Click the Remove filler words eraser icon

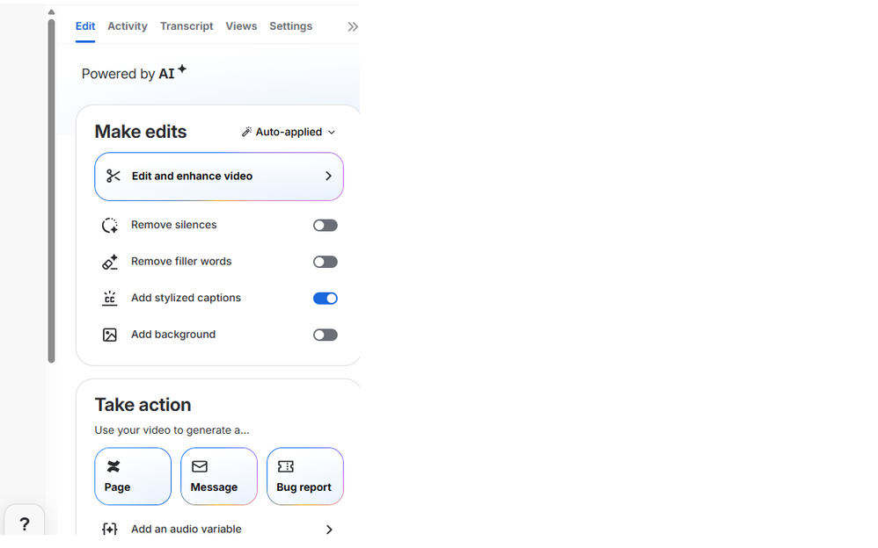coord(110,262)
